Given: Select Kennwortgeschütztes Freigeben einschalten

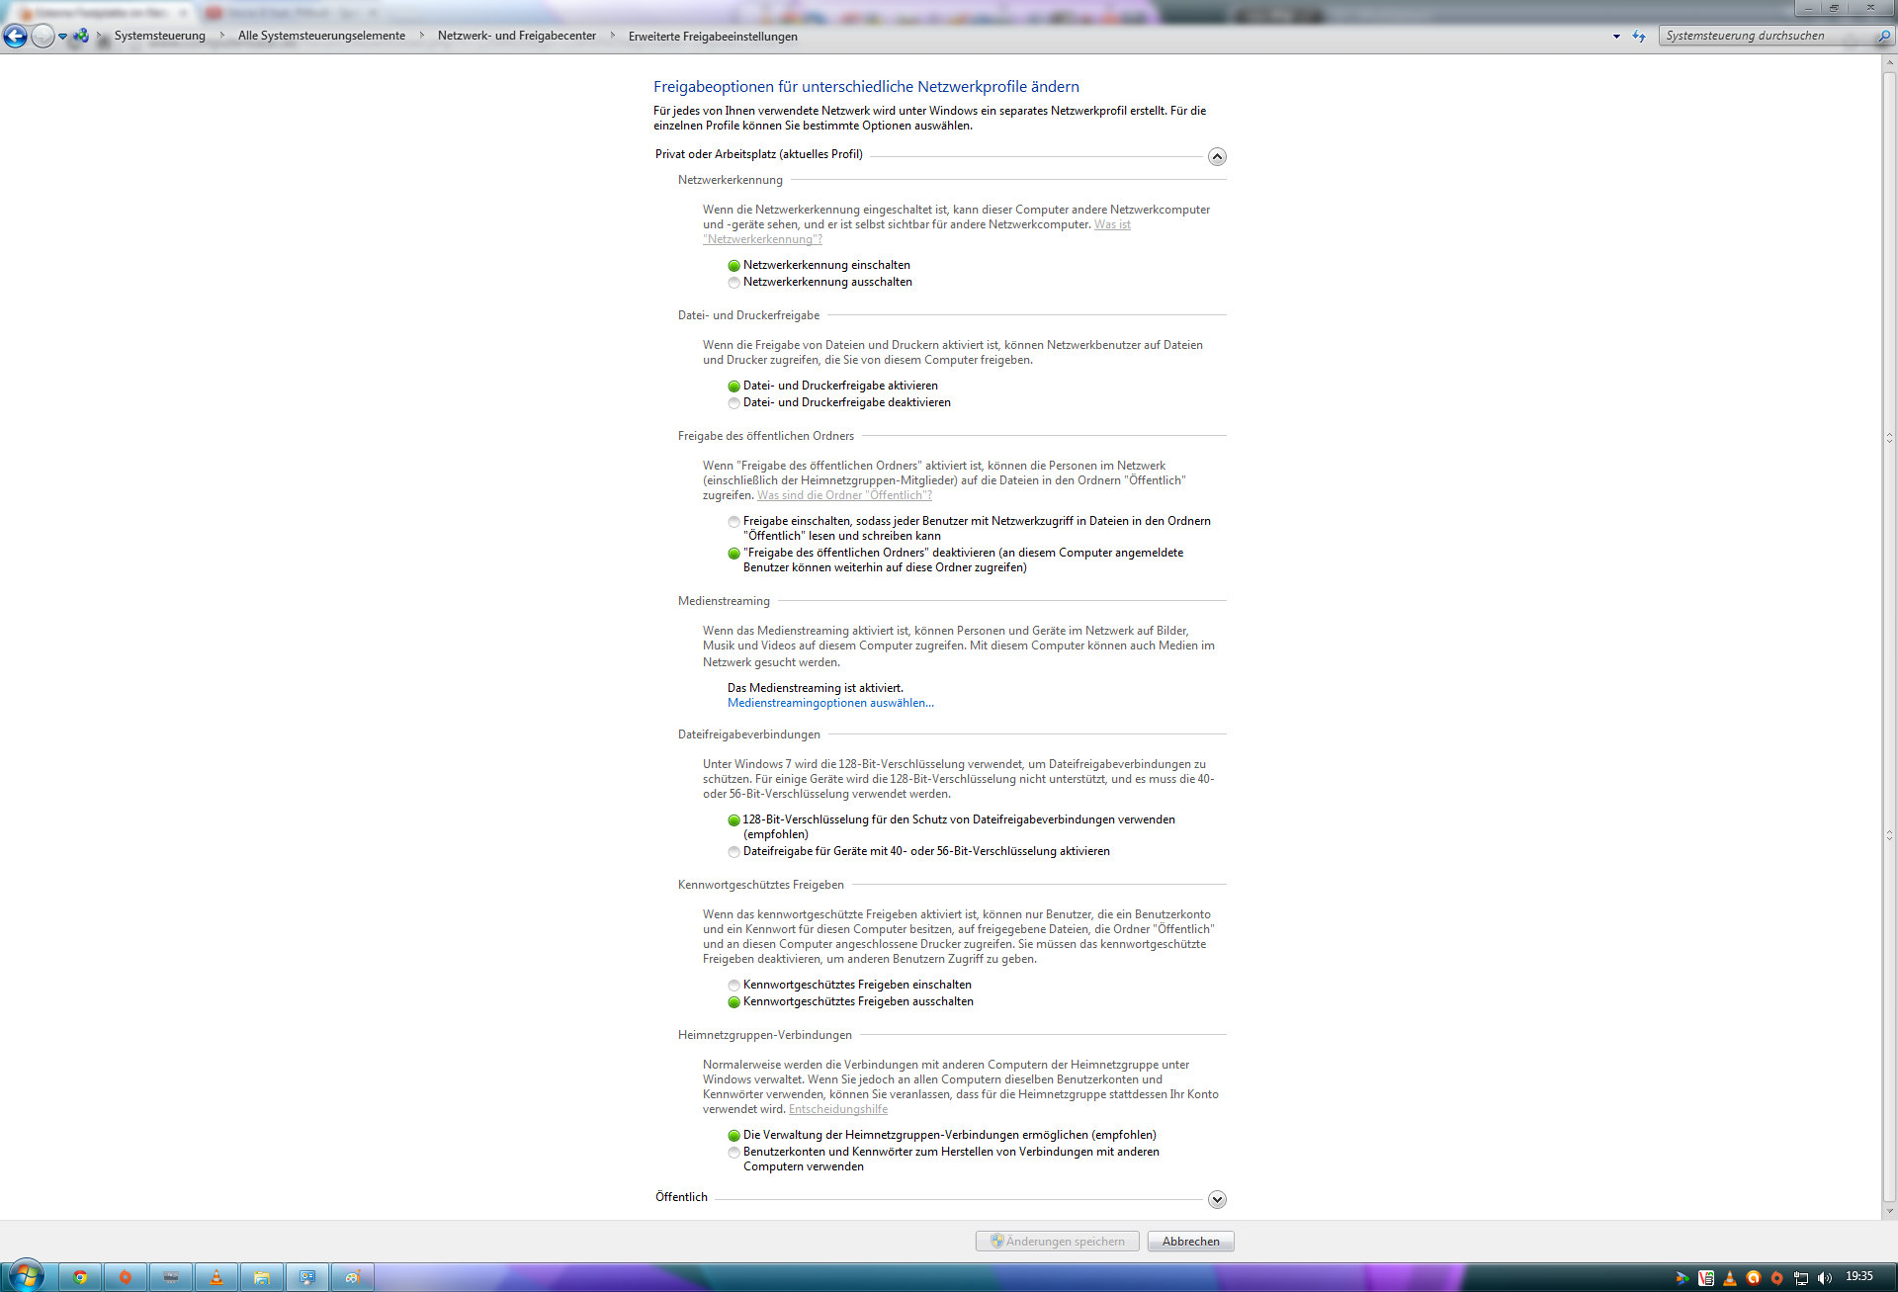Looking at the screenshot, I should tap(733, 986).
